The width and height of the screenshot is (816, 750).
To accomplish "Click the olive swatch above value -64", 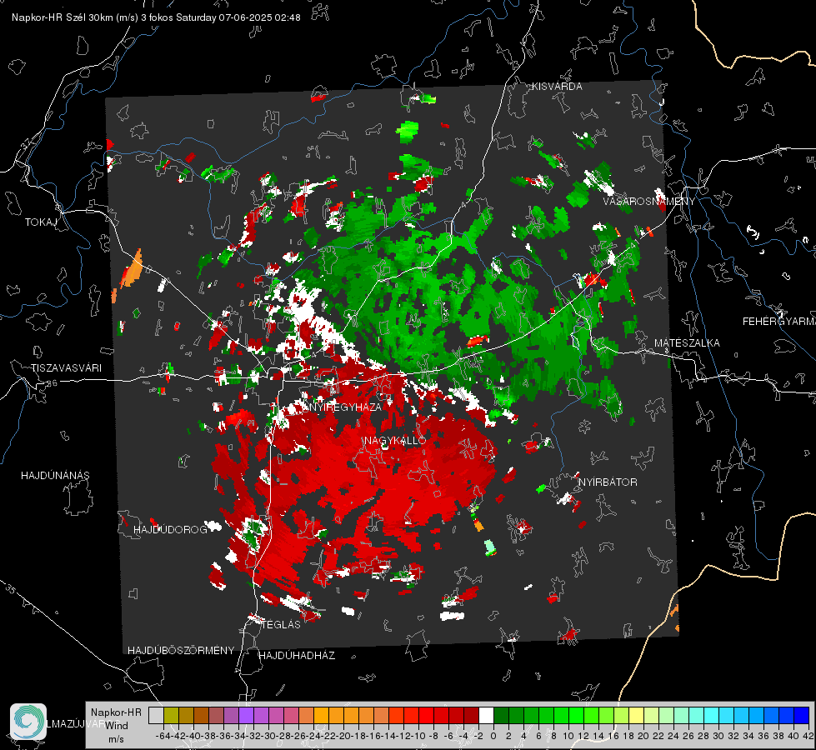I will pyautogui.click(x=171, y=715).
